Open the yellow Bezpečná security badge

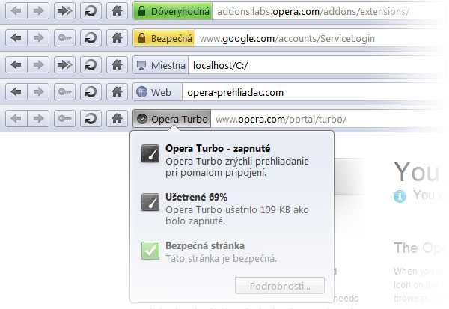click(164, 38)
